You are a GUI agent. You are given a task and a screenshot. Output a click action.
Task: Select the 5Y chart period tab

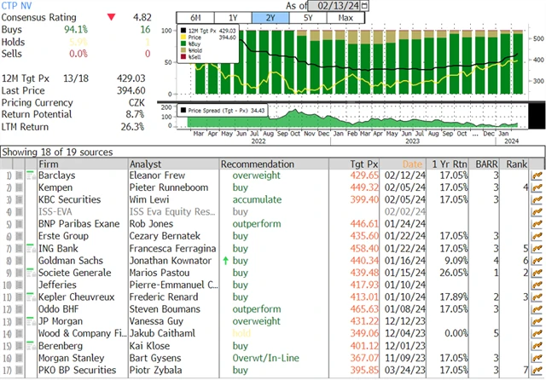tap(309, 18)
